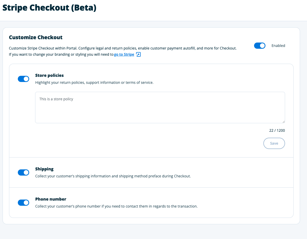Viewport: 307px width, 239px height.
Task: Click the Enabled label next to the toggle
Action: click(278, 46)
